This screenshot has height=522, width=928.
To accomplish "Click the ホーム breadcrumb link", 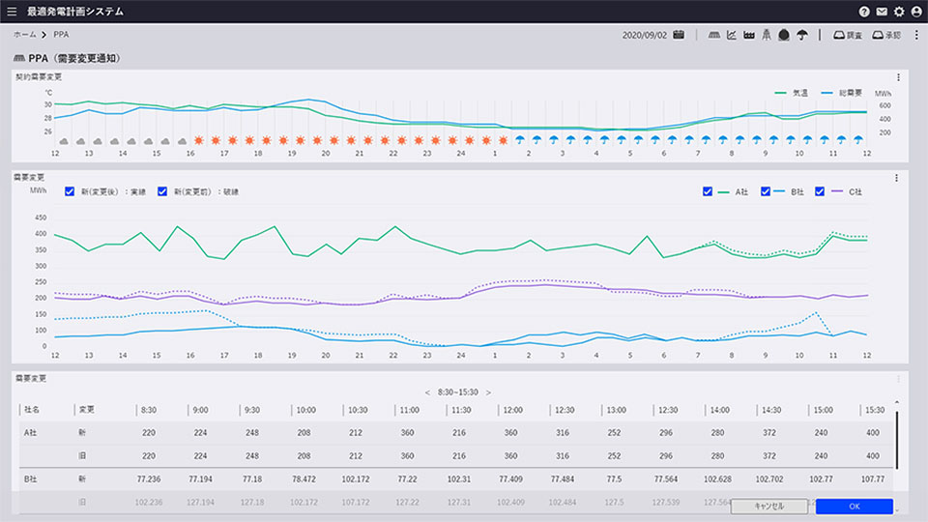I will coord(25,35).
